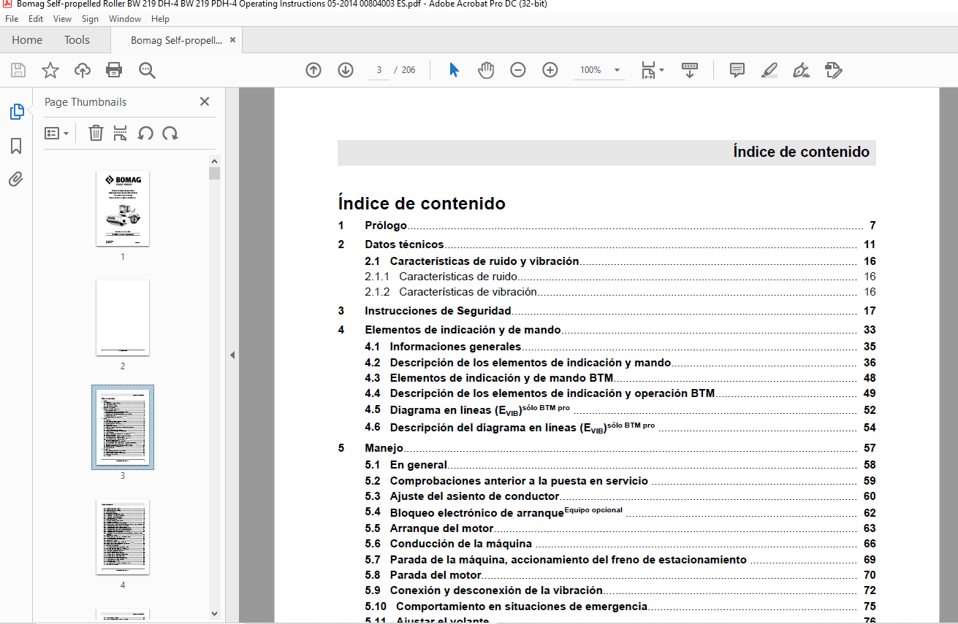Click '2.1.2 Características de vibración' entry
This screenshot has height=624, width=958.
tap(620, 292)
